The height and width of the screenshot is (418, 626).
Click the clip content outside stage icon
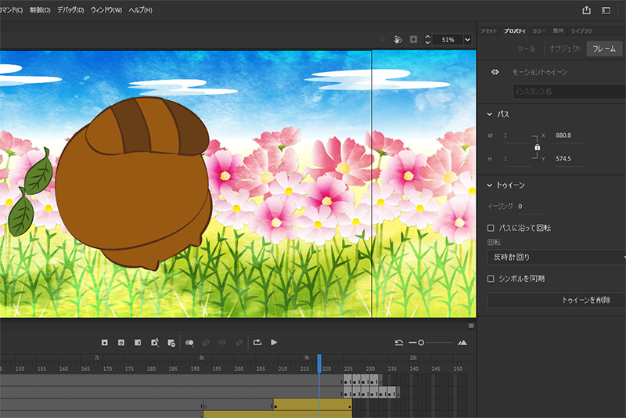413,39
